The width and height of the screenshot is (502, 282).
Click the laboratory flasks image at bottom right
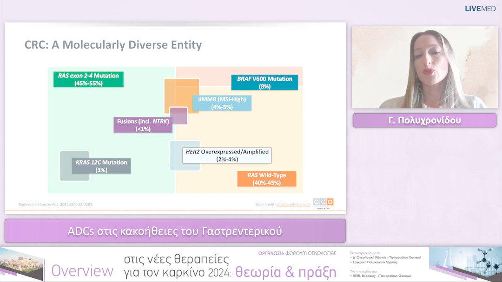[465, 263]
